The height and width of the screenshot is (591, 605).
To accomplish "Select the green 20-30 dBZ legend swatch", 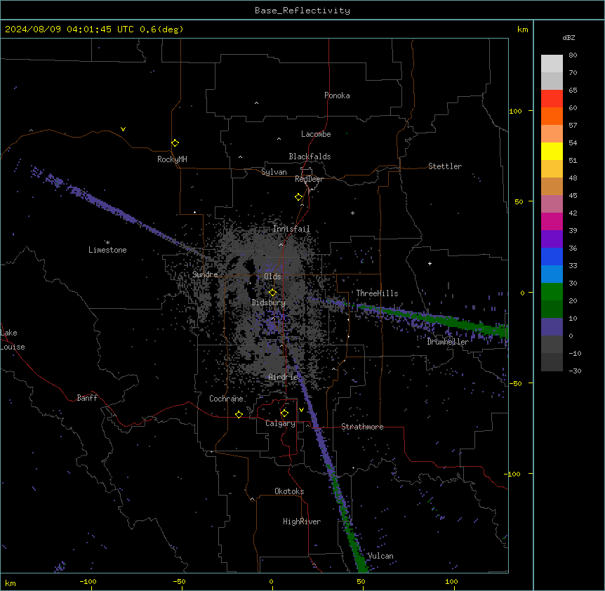I will (x=552, y=292).
